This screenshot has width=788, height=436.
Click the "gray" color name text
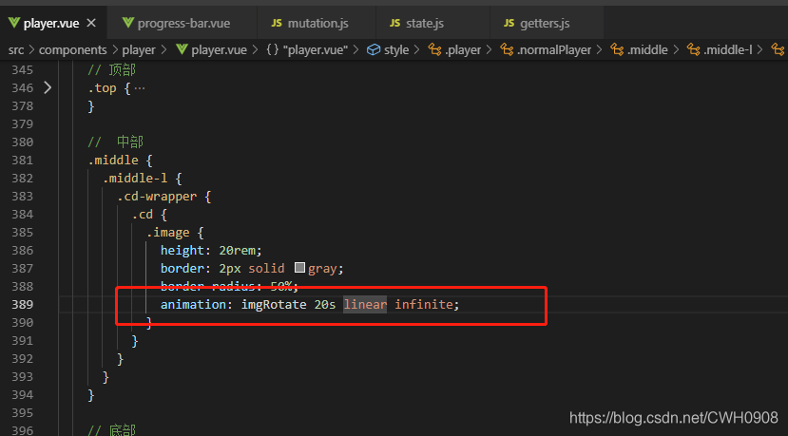click(x=322, y=269)
